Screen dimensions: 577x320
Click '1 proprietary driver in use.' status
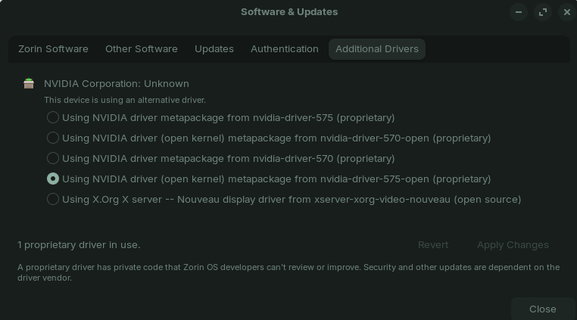[x=79, y=245]
